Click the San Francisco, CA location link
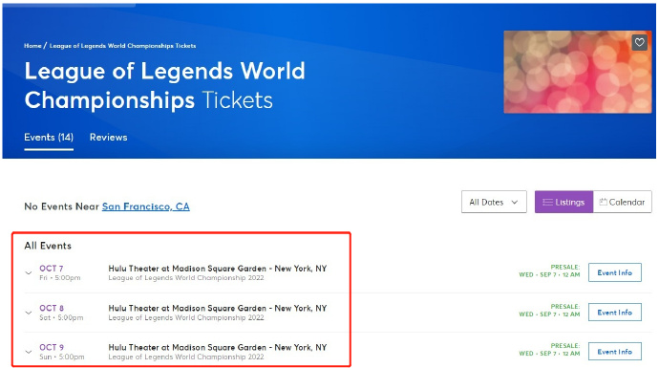The image size is (659, 368). coord(146,206)
